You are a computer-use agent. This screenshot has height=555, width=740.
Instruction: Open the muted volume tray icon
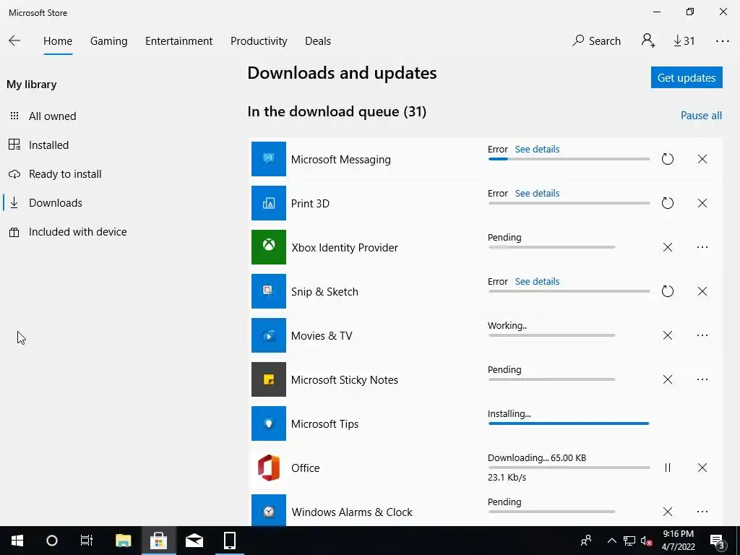pyautogui.click(x=647, y=541)
